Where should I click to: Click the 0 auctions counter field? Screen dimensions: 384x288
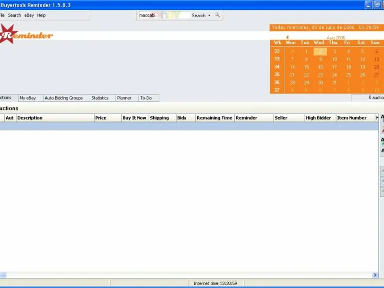point(367,98)
